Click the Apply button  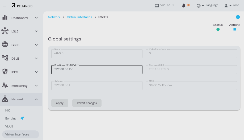60,103
